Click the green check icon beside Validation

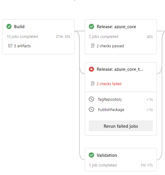(x=91, y=155)
